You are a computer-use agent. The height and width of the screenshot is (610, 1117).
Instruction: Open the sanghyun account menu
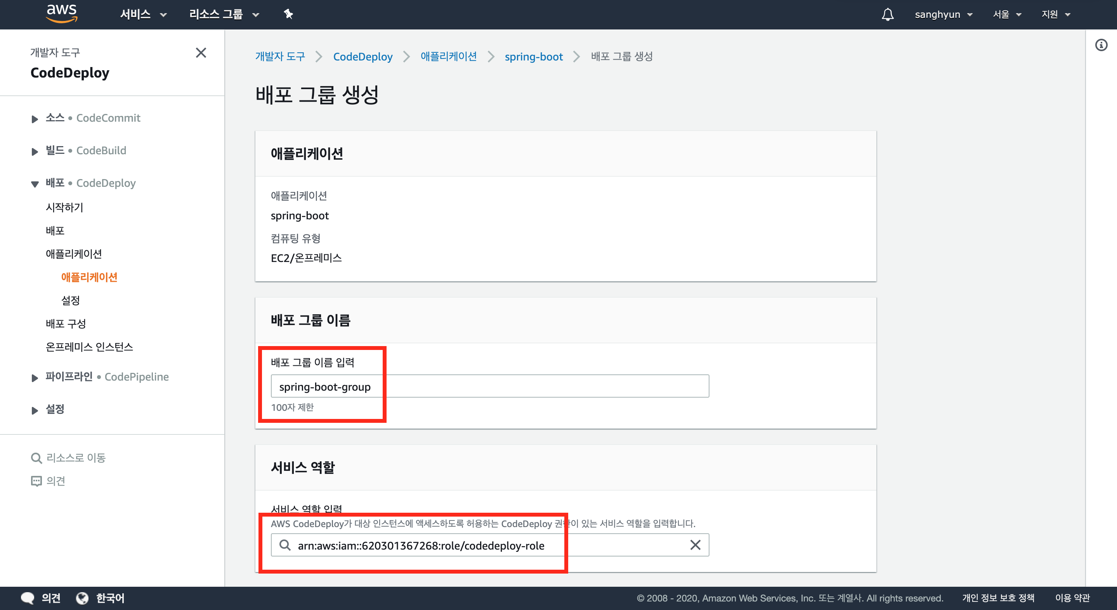pyautogui.click(x=943, y=14)
